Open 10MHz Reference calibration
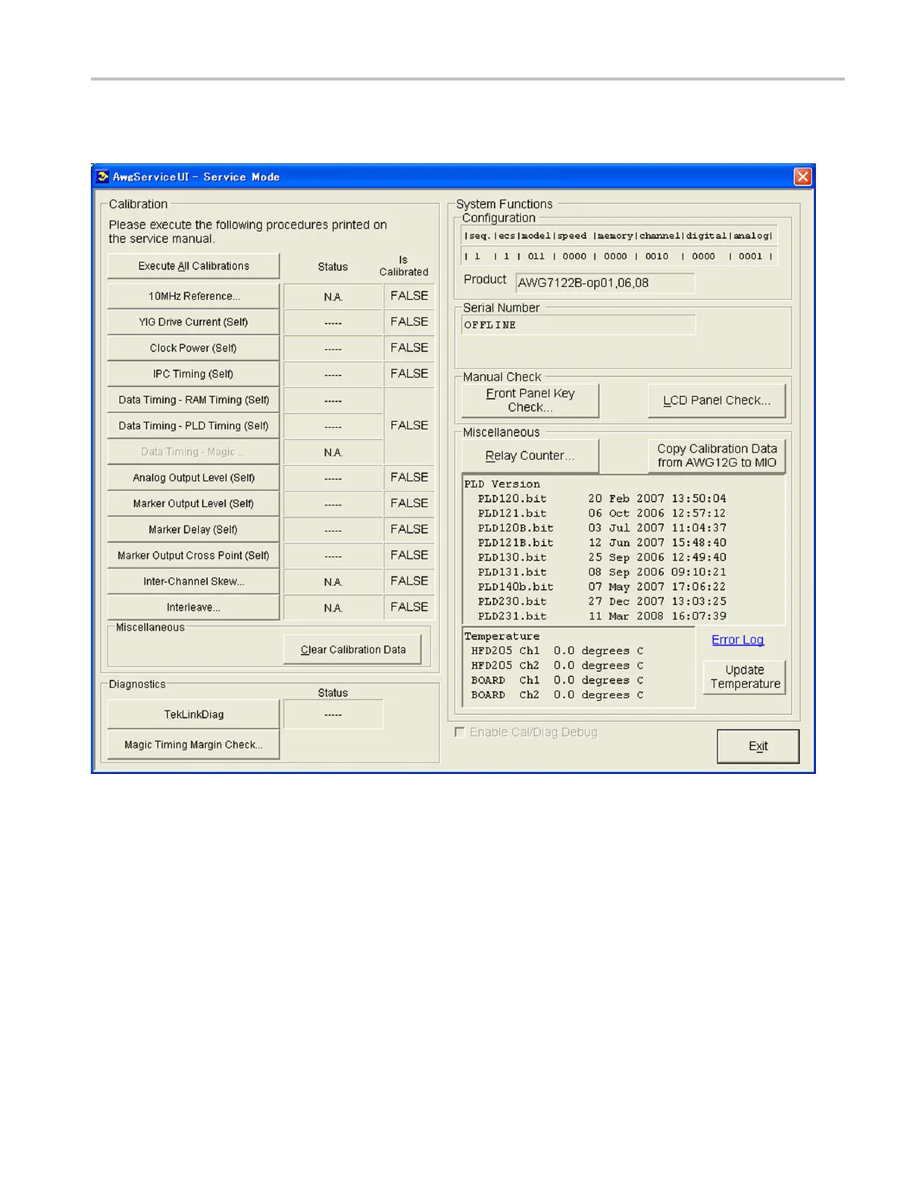Viewport: 912px width, 1181px height. click(x=194, y=296)
